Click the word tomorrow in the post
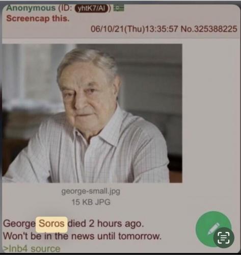The width and height of the screenshot is (241, 255). [140, 236]
